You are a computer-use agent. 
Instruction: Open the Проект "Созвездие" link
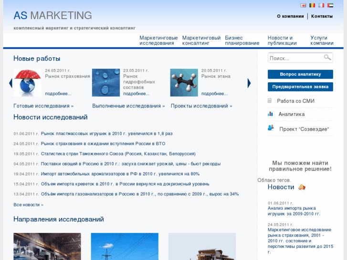point(304,129)
